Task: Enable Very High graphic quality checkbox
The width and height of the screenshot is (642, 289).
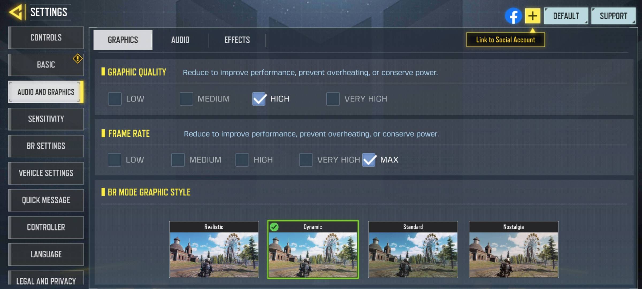Action: pyautogui.click(x=333, y=99)
